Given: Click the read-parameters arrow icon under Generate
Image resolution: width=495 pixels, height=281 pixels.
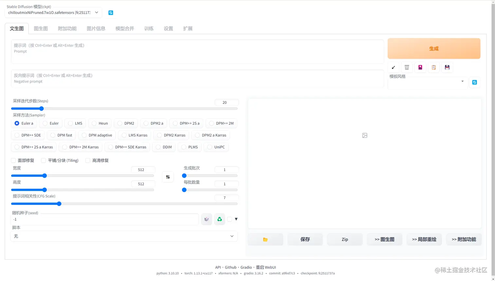Looking at the screenshot, I should tap(393, 67).
